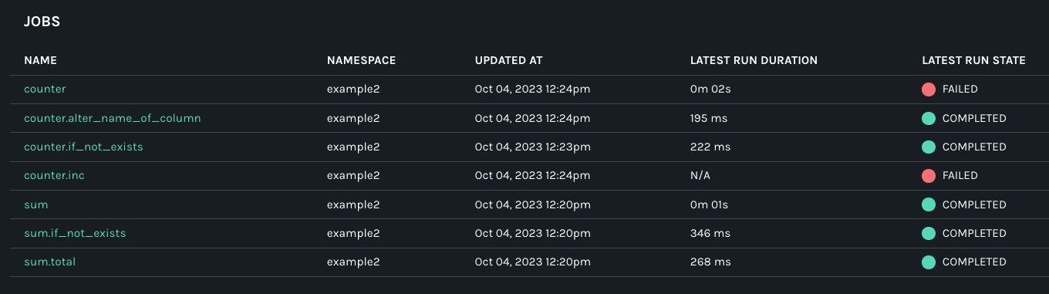Open counter.alter_name_of_column job
Image resolution: width=1049 pixels, height=294 pixels.
pyautogui.click(x=113, y=118)
